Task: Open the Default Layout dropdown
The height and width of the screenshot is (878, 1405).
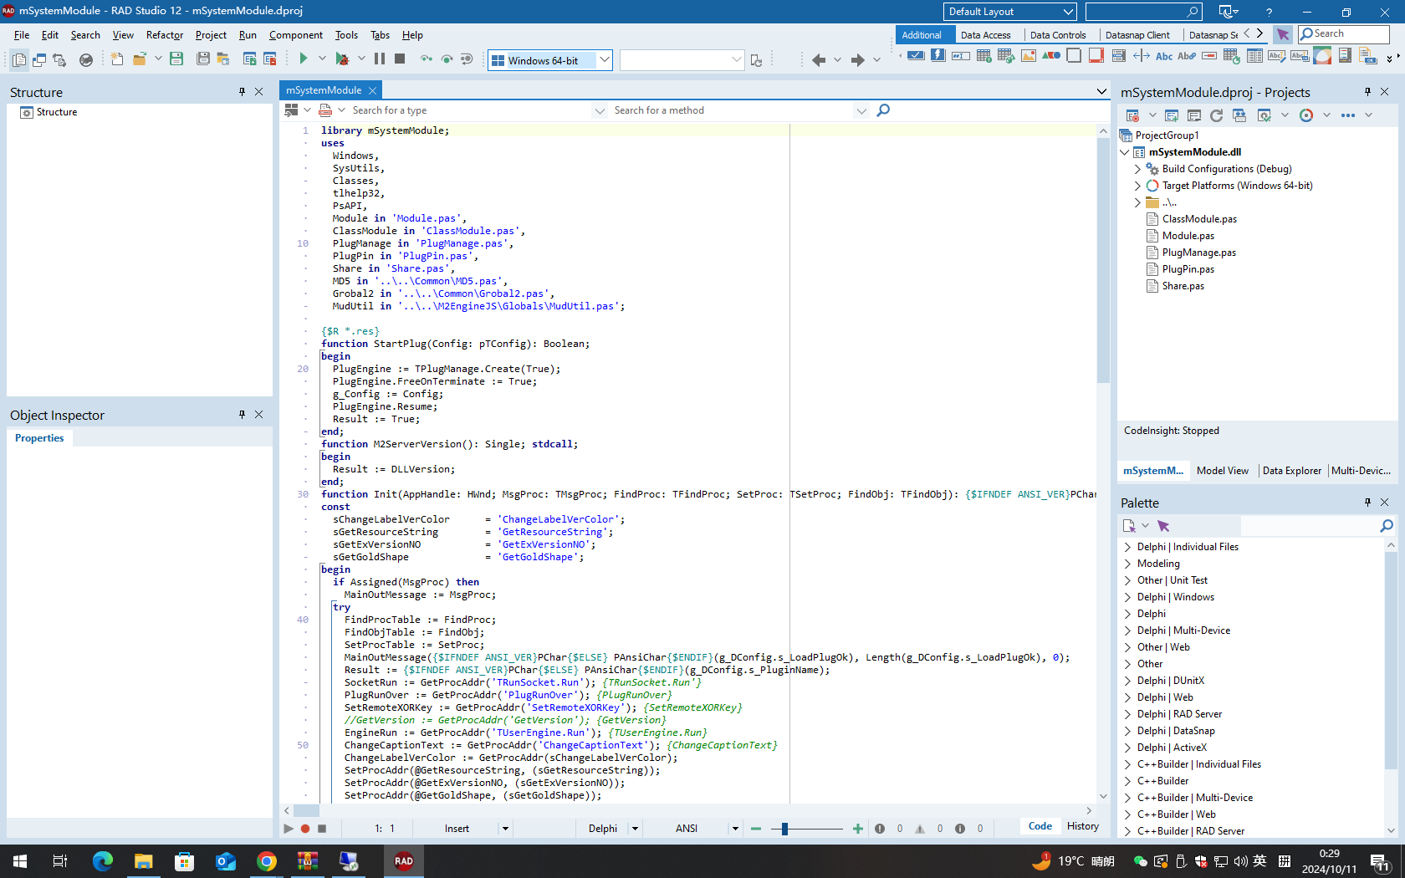Action: pyautogui.click(x=1068, y=12)
